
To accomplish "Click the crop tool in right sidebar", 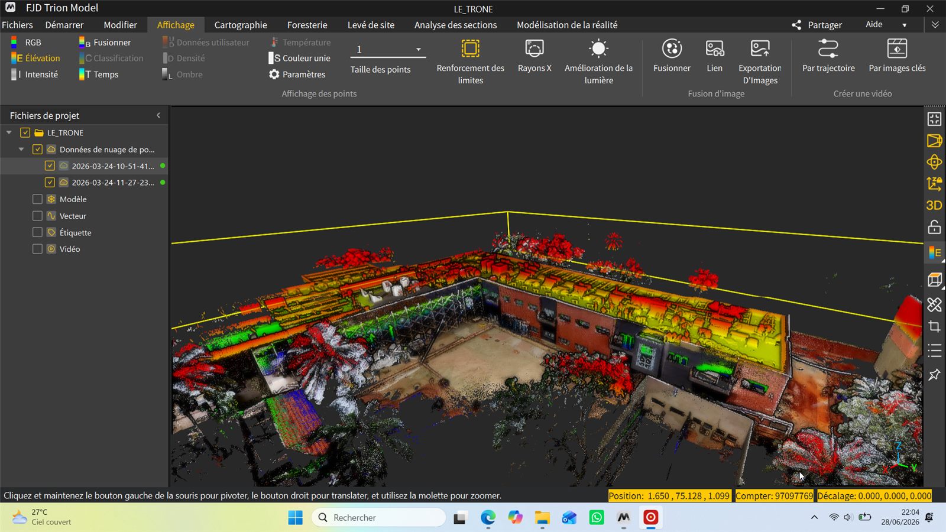I will coord(934,326).
